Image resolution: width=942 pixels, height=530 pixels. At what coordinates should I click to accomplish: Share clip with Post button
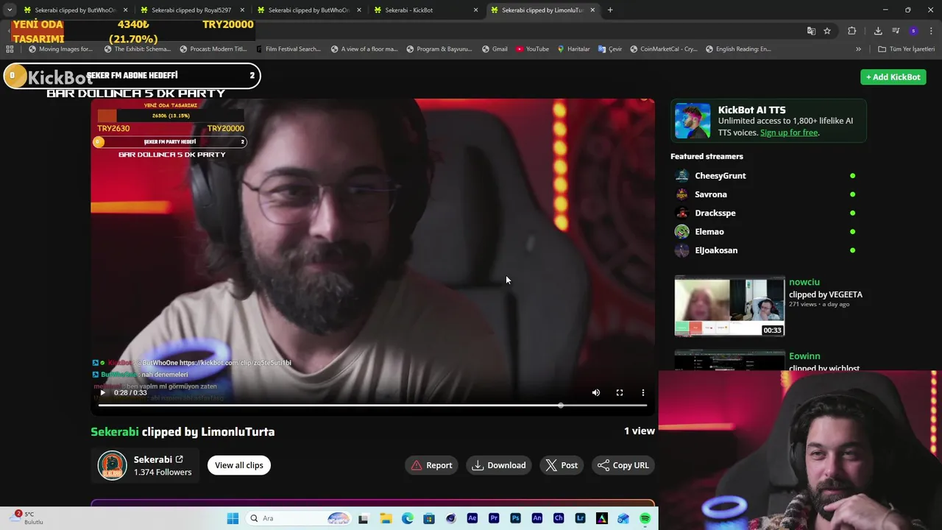562,465
